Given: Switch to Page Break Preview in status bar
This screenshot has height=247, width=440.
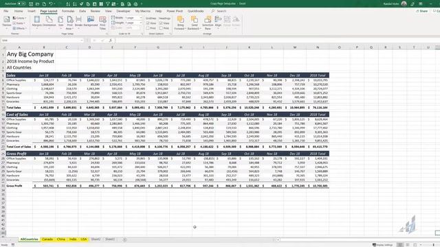Looking at the screenshot, I should 415,245.
